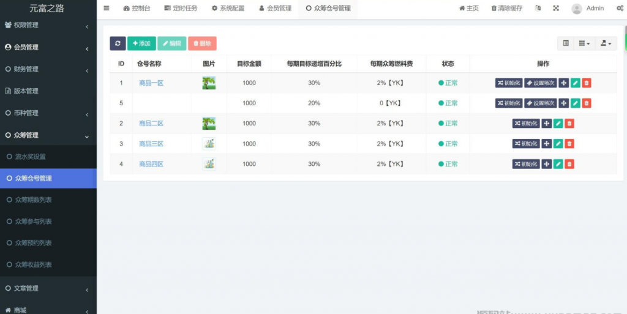Click the 删除 toolbar button
627x314 pixels.
pos(202,43)
